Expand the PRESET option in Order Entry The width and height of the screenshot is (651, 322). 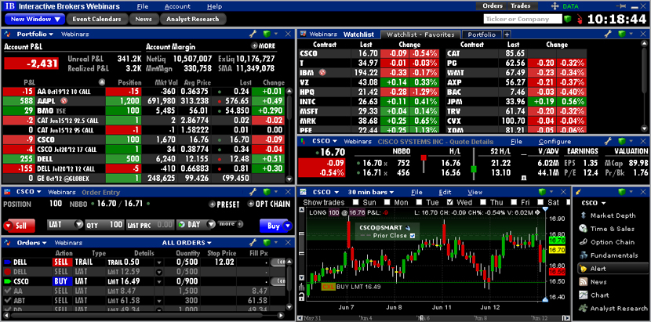[224, 204]
